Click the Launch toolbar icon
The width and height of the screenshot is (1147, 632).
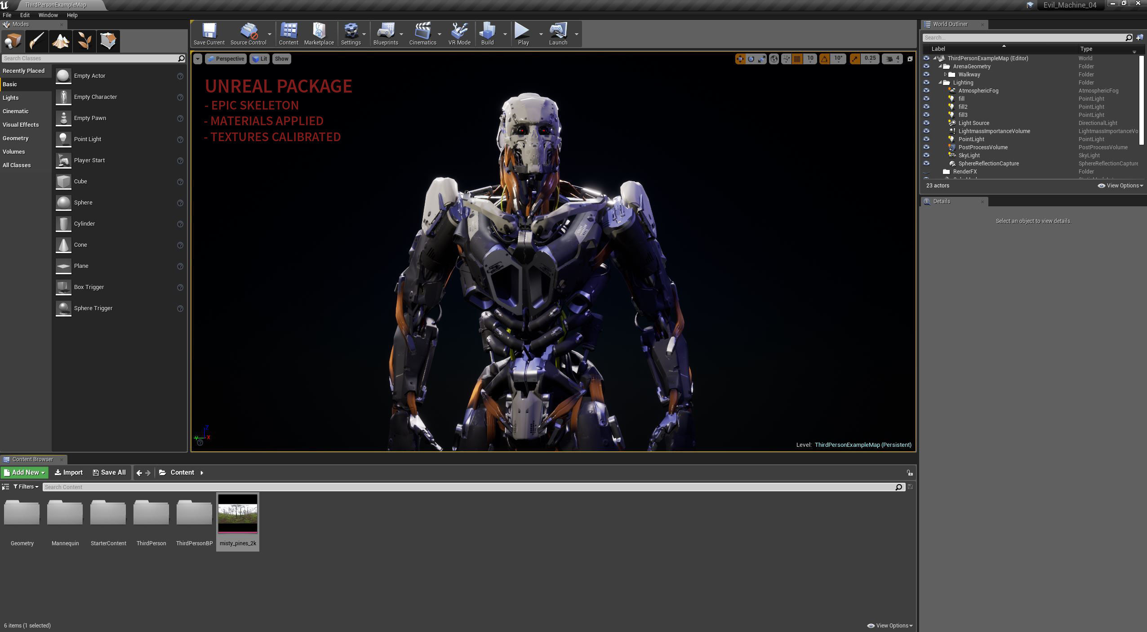click(x=558, y=34)
